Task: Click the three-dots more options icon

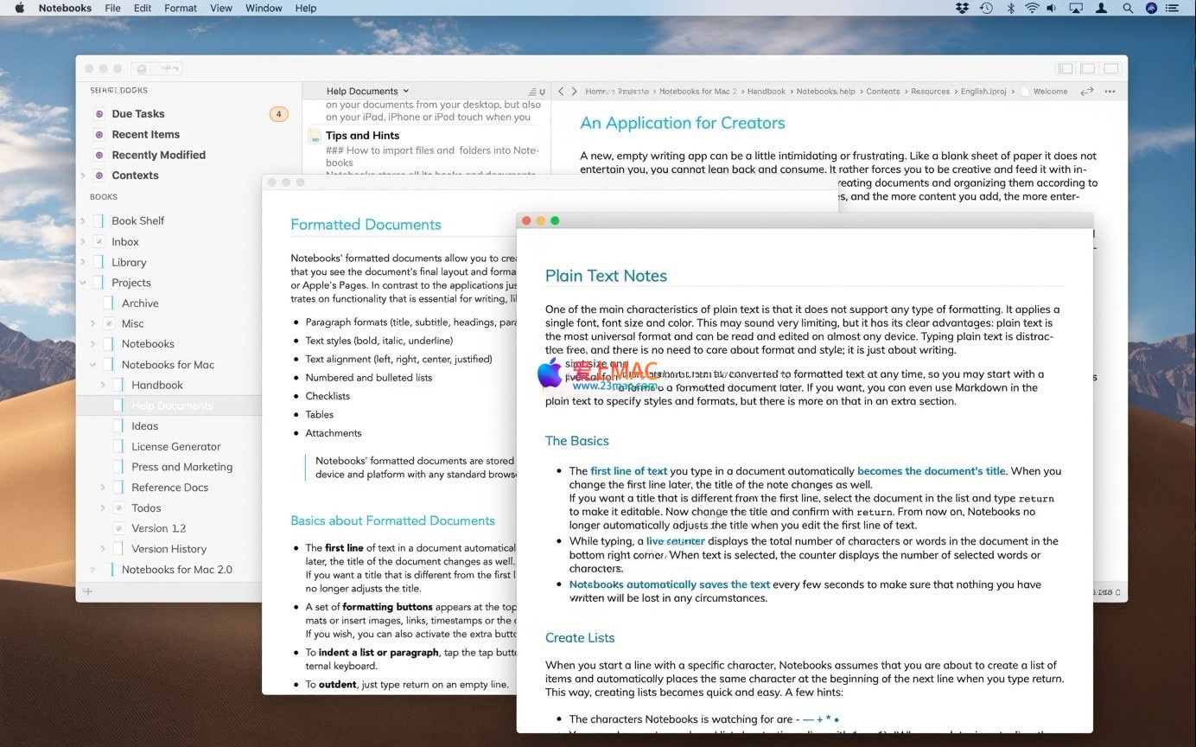Action: (1110, 91)
